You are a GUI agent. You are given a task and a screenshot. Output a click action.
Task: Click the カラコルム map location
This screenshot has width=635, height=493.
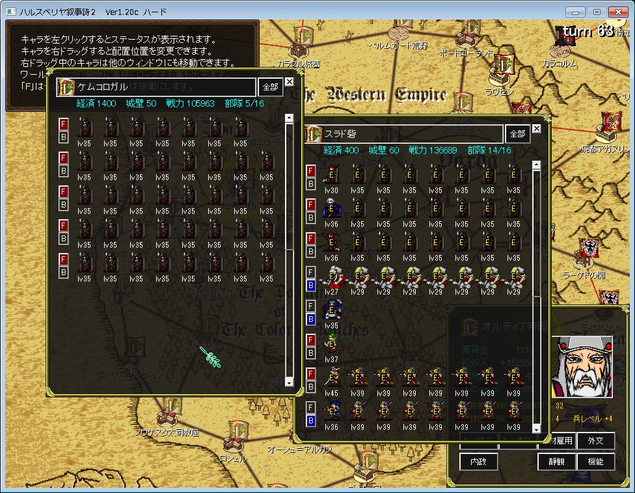coord(561,51)
